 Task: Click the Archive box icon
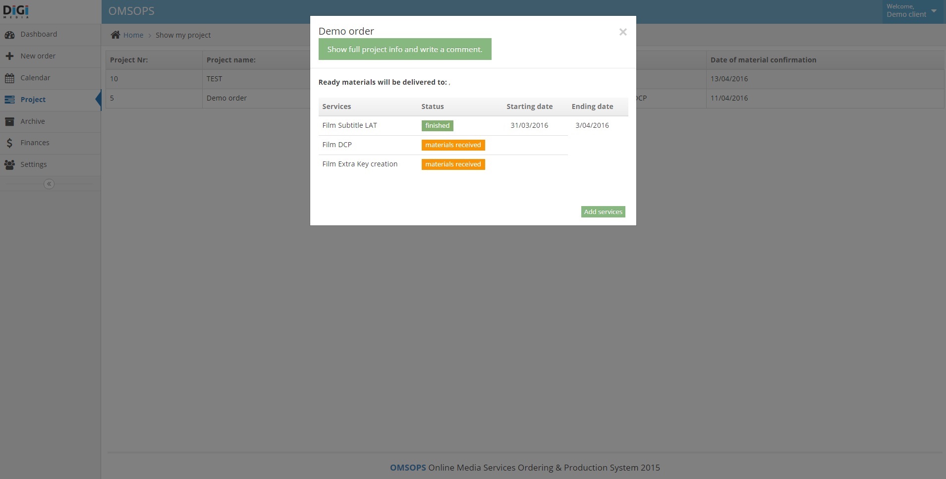click(x=9, y=121)
